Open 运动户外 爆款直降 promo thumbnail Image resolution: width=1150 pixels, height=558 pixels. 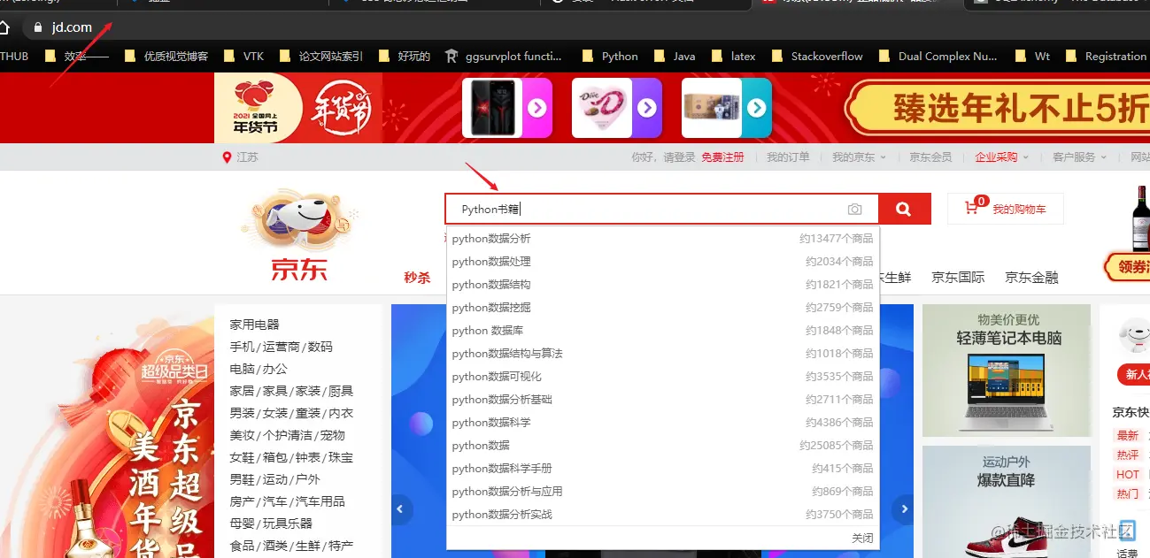click(1007, 501)
